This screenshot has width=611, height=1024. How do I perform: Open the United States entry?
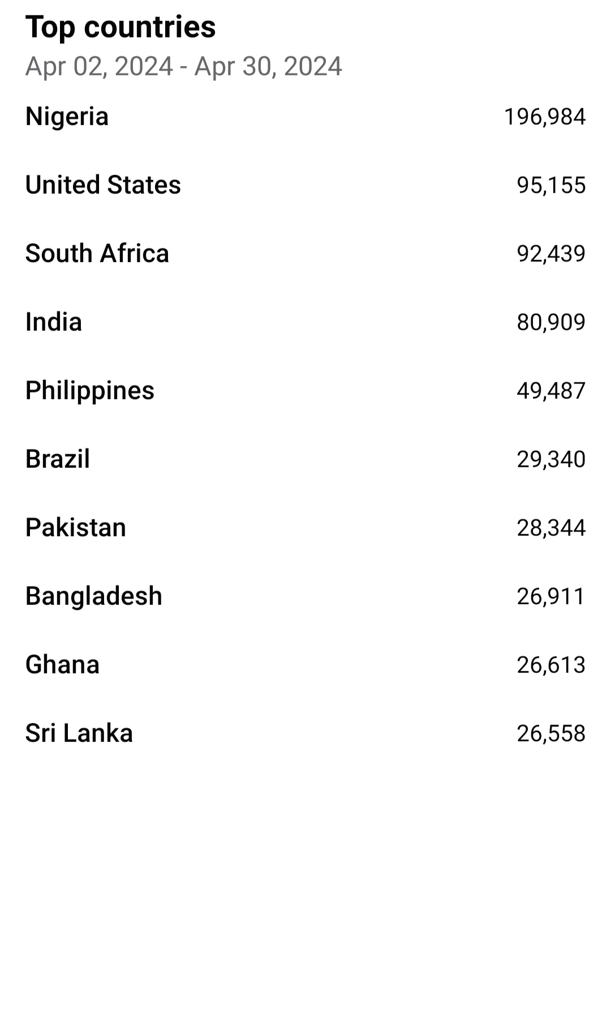(x=305, y=185)
